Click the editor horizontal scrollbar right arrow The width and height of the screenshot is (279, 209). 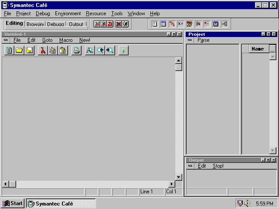pos(172,184)
